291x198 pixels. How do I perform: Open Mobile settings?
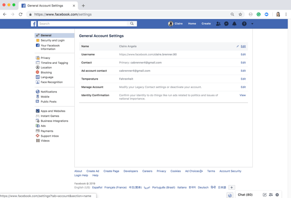coord(45,97)
